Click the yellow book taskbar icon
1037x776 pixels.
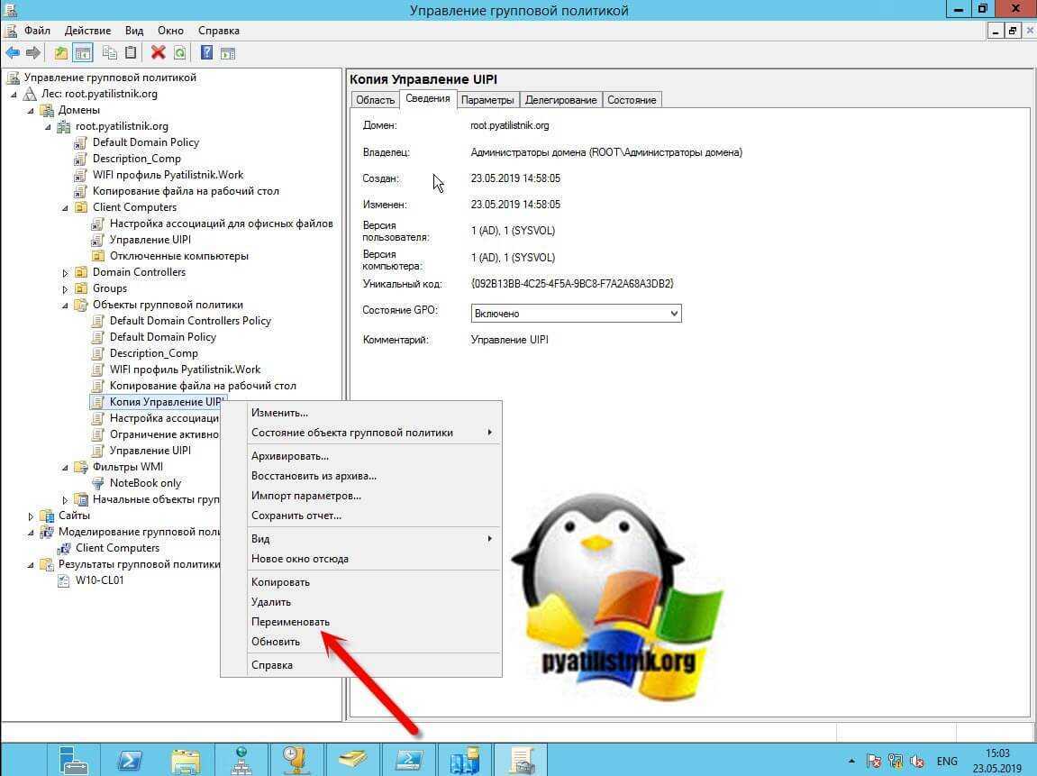point(352,760)
